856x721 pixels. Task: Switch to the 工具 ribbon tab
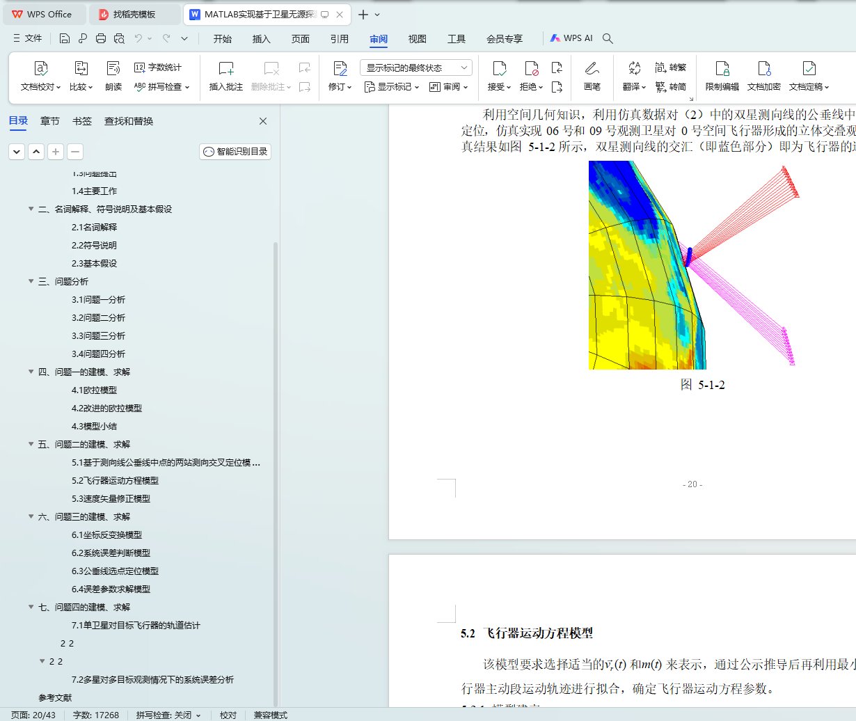457,39
